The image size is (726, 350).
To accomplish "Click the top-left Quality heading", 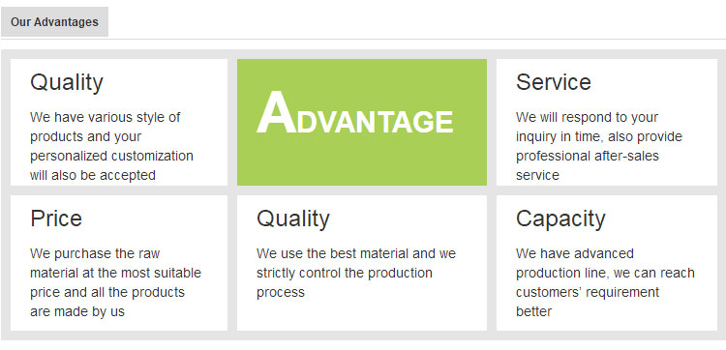I will tap(67, 83).
